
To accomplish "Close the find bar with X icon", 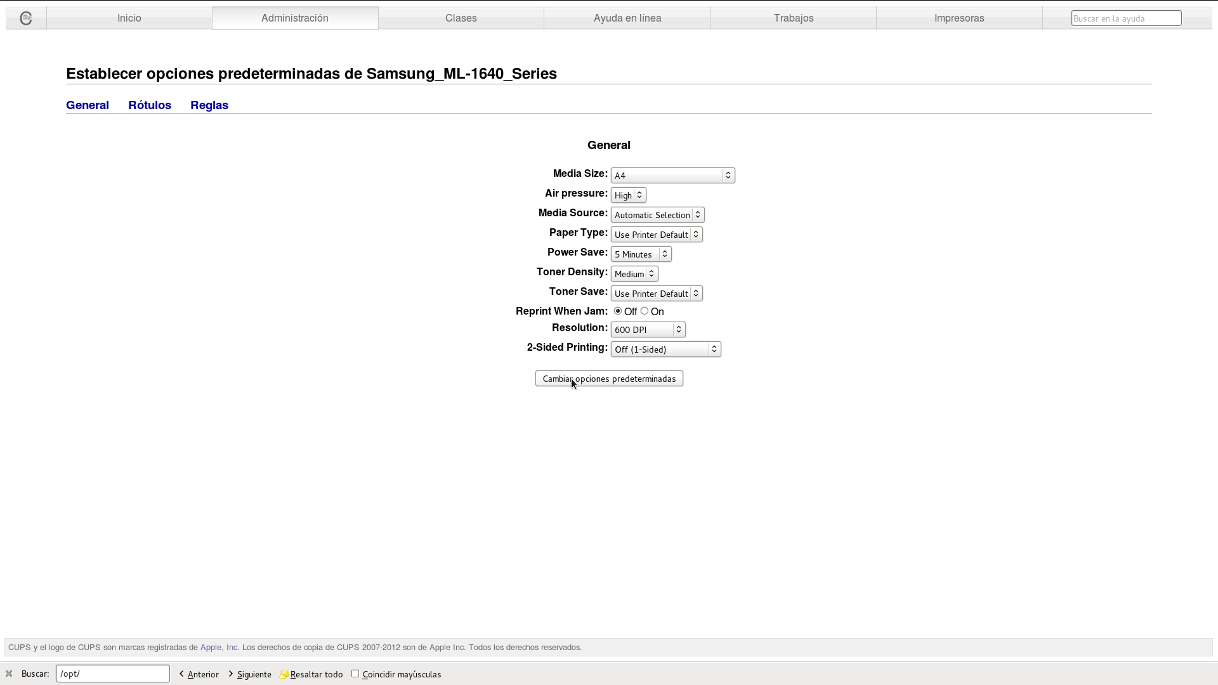I will 9,674.
